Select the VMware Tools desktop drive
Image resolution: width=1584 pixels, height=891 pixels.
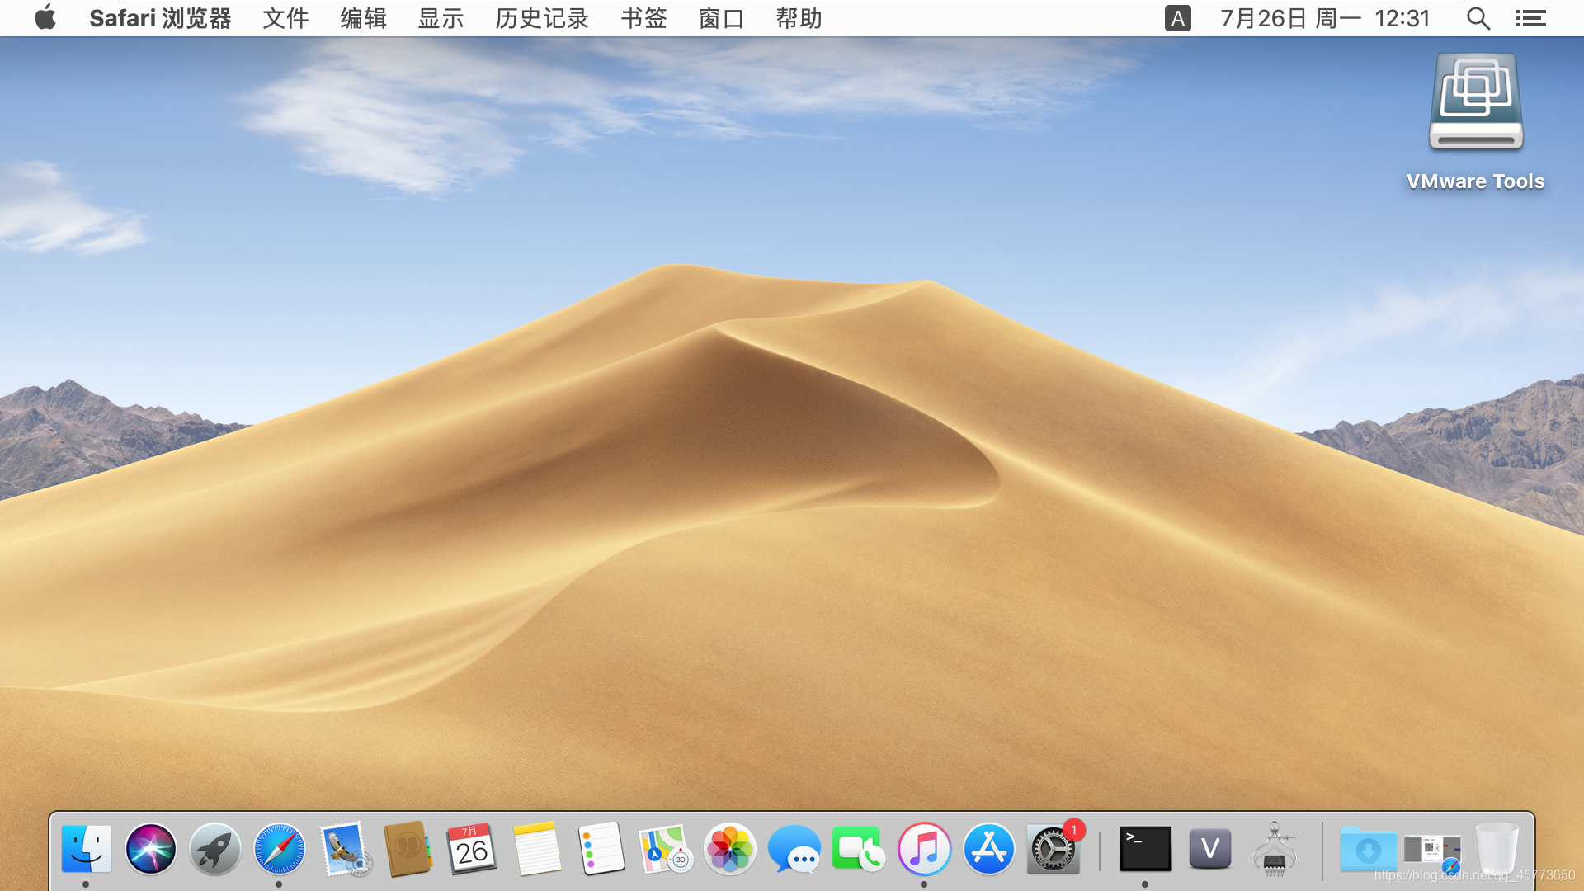(1475, 103)
